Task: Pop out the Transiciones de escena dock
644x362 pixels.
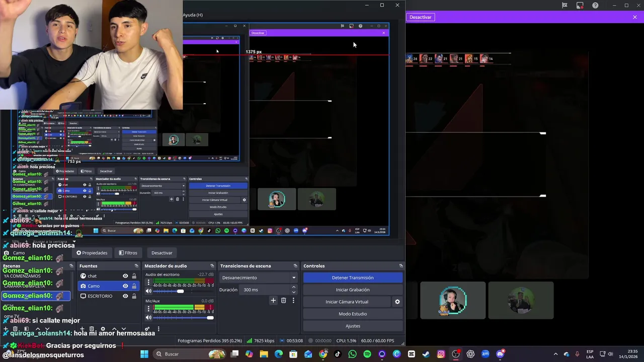Action: tap(295, 266)
